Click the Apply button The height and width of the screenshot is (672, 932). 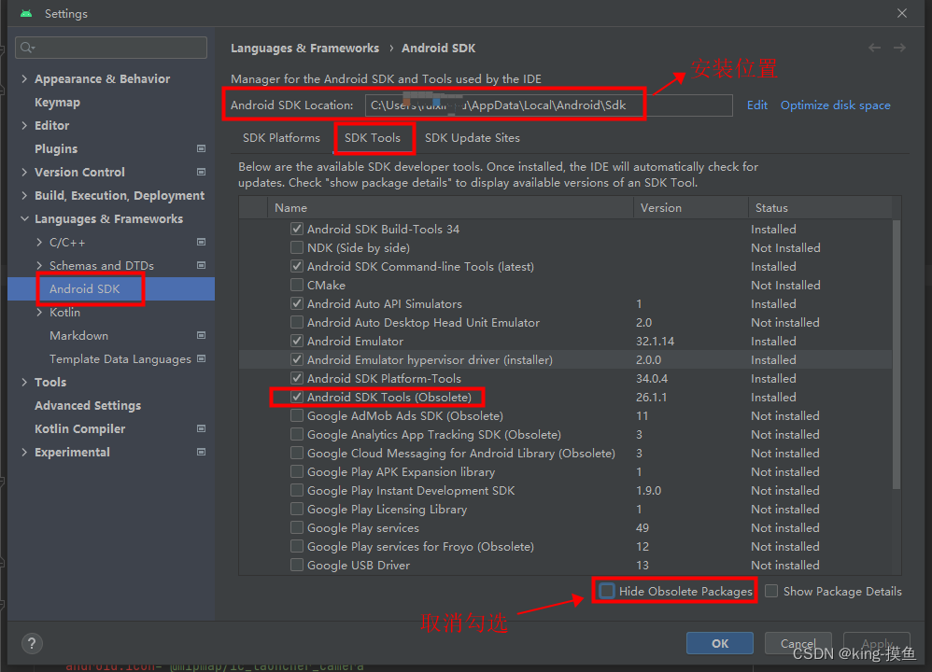pyautogui.click(x=877, y=643)
